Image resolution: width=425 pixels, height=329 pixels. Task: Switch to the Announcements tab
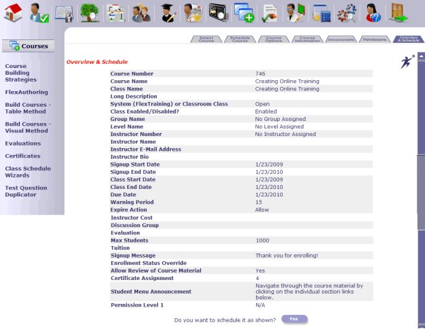click(341, 39)
